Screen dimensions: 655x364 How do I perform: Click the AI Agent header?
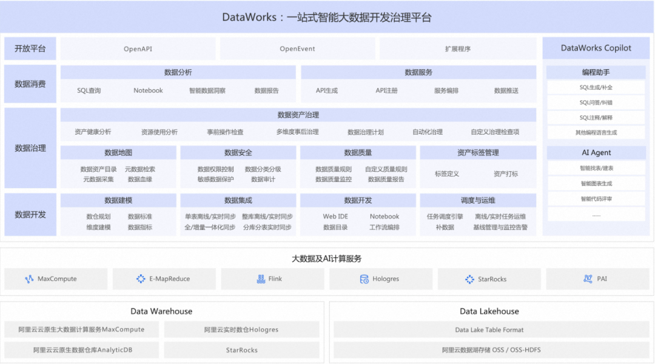(x=596, y=152)
